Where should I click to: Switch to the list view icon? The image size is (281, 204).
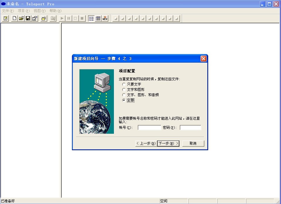(91, 18)
